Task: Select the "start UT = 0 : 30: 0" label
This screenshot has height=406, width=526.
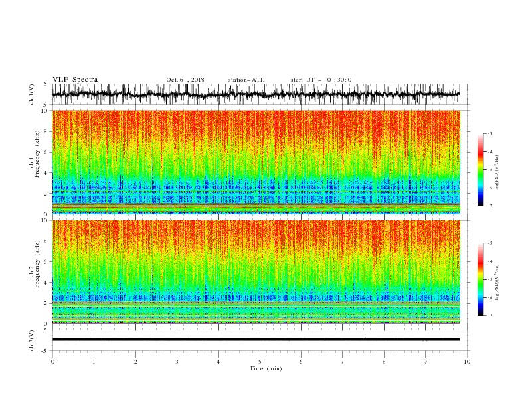Action: click(321, 80)
